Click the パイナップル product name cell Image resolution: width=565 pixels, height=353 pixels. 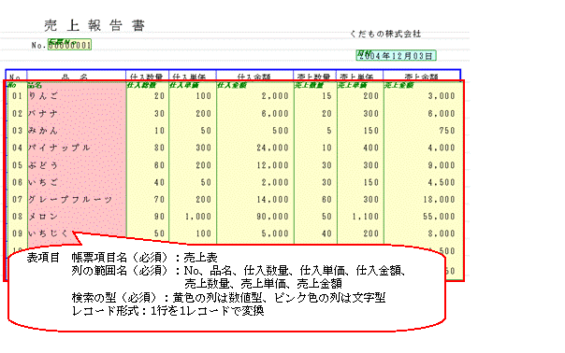(x=60, y=148)
